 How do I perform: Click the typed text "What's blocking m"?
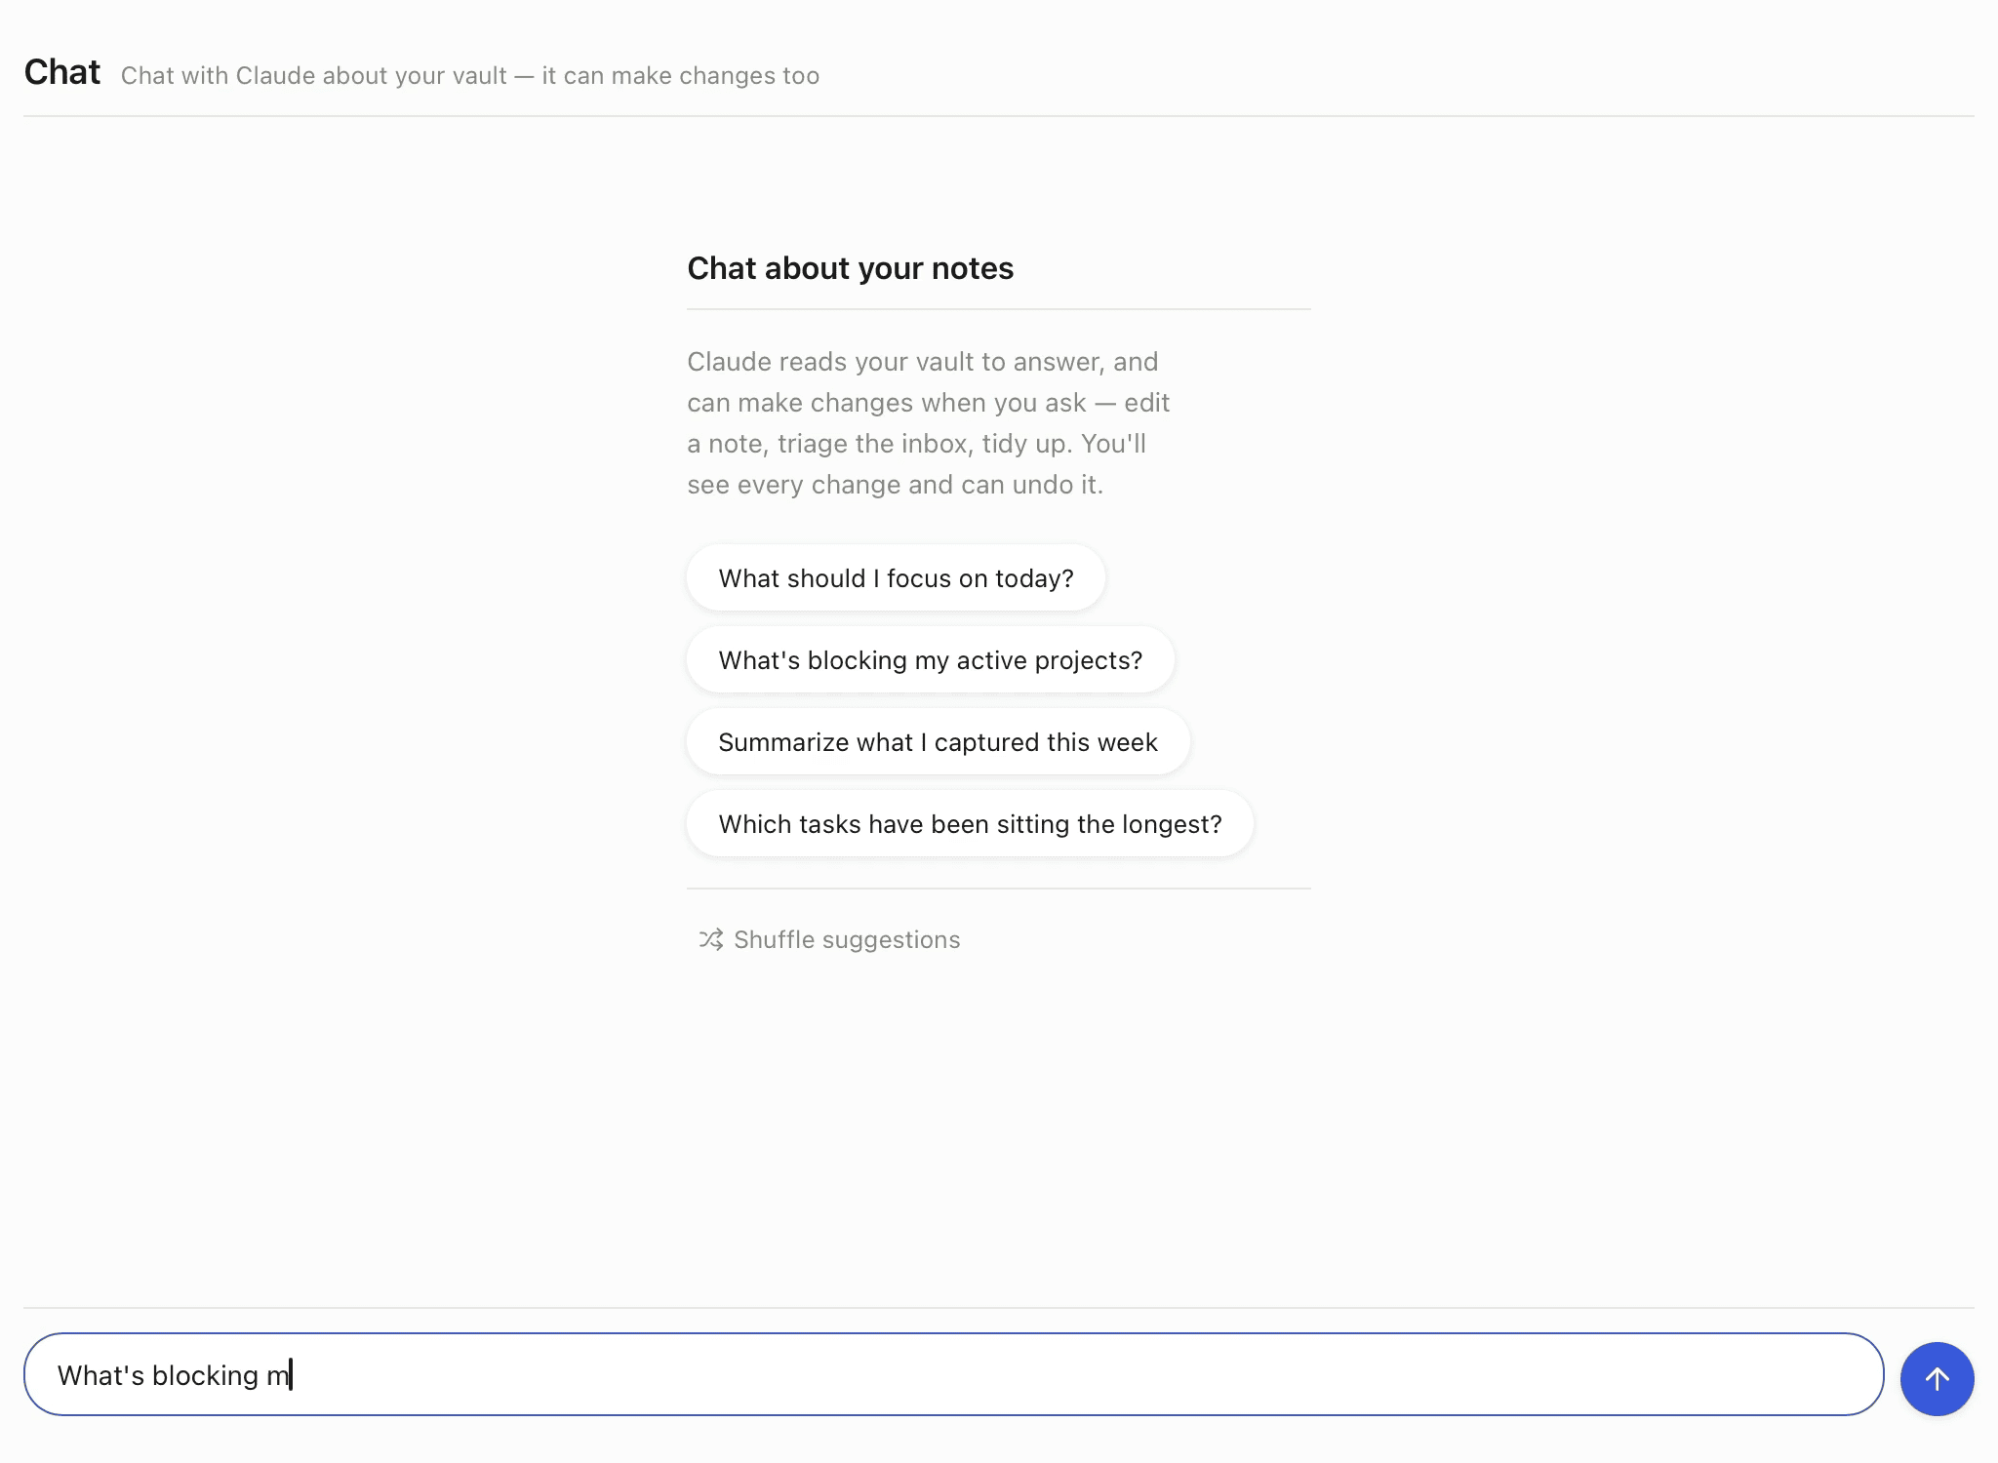coord(174,1375)
